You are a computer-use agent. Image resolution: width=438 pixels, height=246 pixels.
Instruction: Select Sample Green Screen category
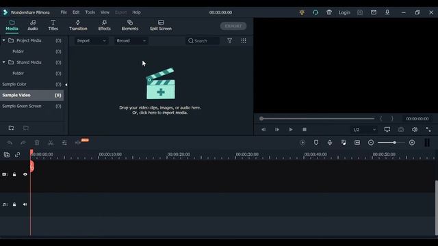tap(31, 106)
